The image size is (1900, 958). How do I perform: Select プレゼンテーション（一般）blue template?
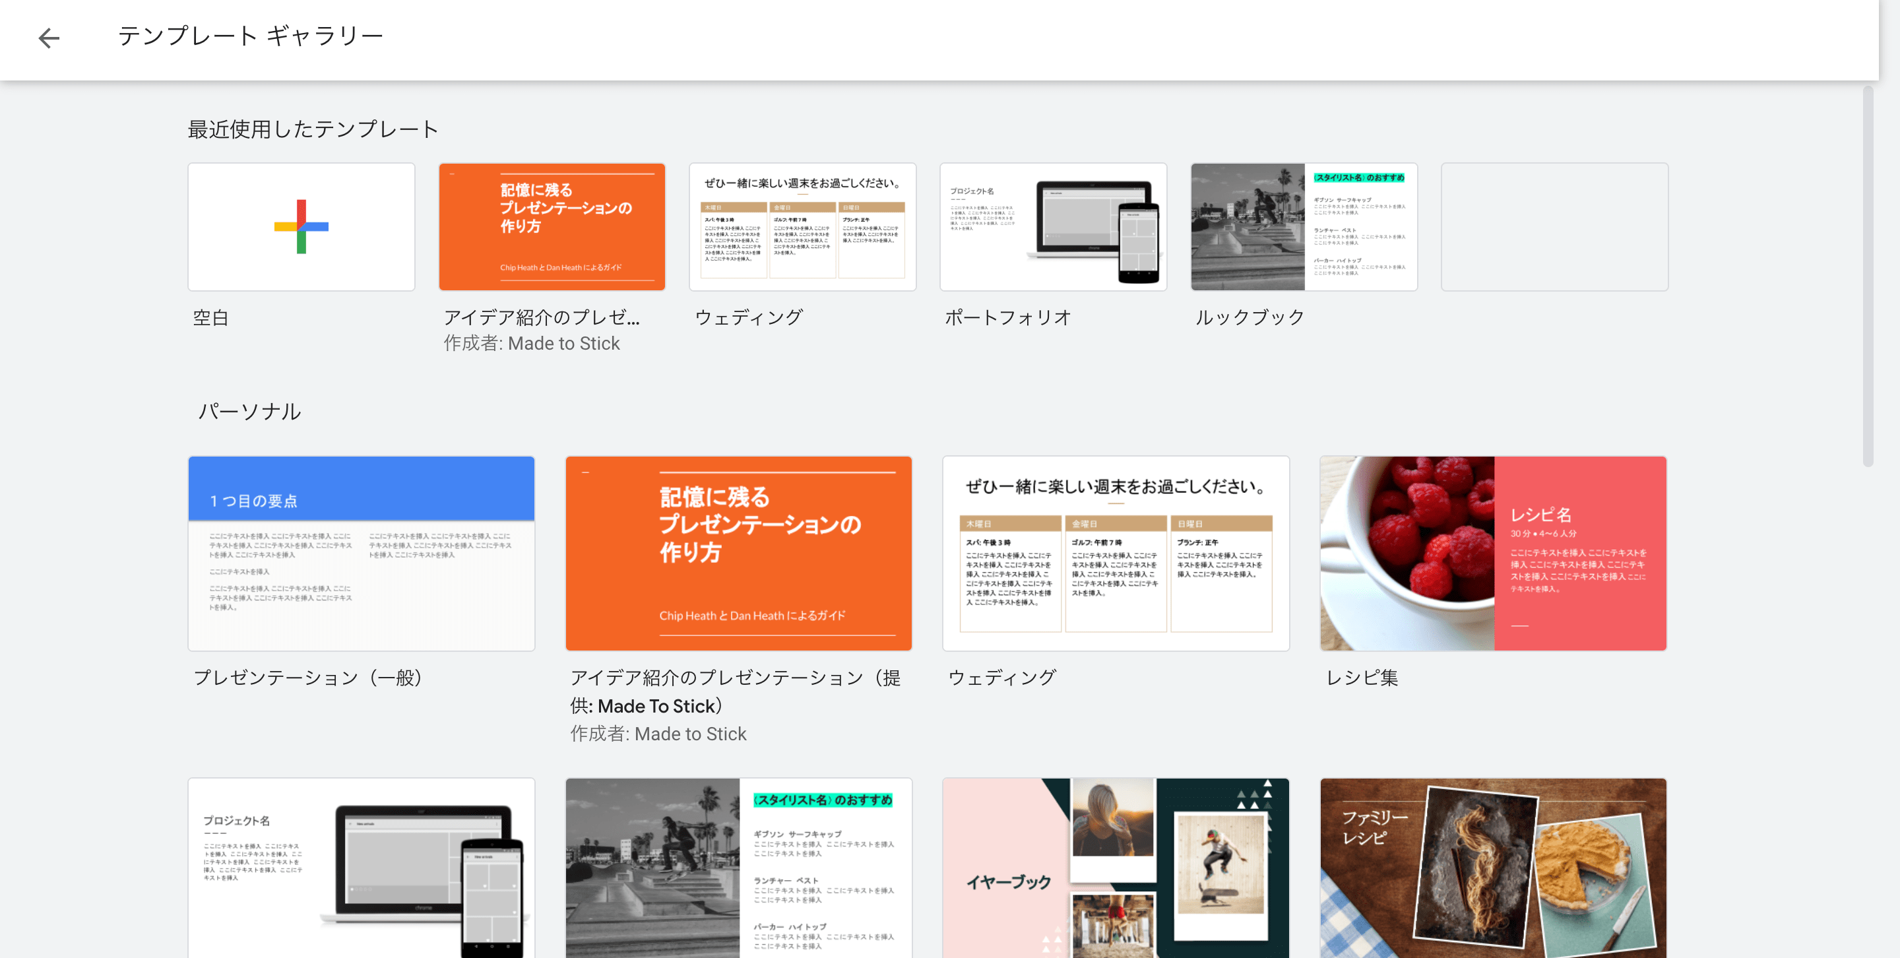tap(362, 553)
